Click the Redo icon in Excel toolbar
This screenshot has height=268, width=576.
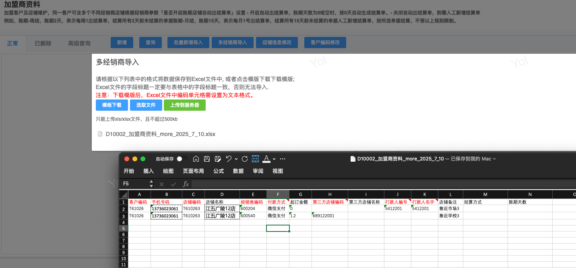tap(244, 159)
